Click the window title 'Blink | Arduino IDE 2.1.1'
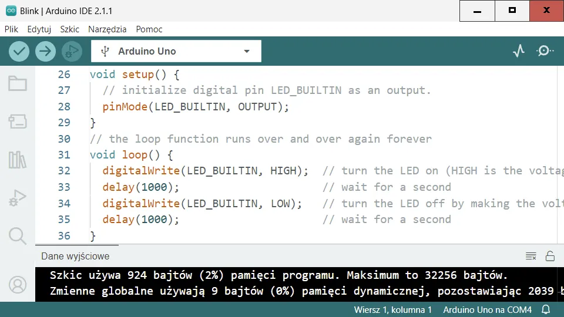This screenshot has height=317, width=564. [66, 11]
